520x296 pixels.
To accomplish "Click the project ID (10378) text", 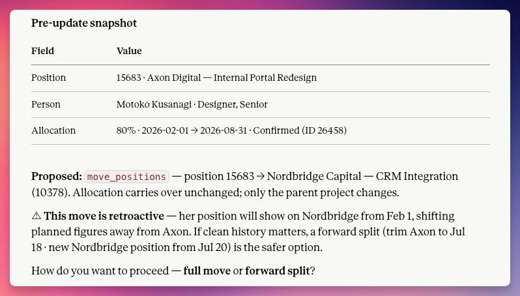I will (51, 192).
